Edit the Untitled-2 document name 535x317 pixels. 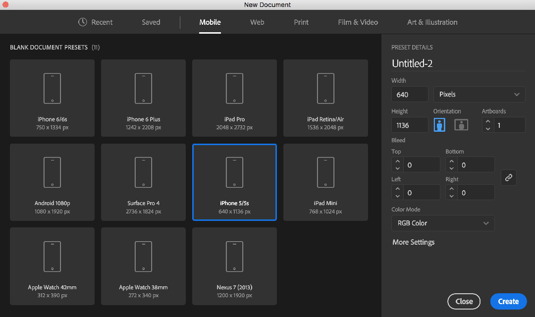pyautogui.click(x=458, y=63)
